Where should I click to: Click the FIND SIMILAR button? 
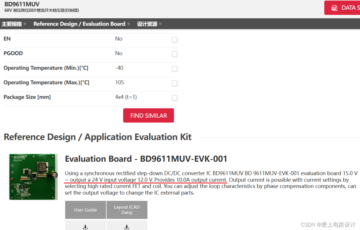[x=149, y=115]
